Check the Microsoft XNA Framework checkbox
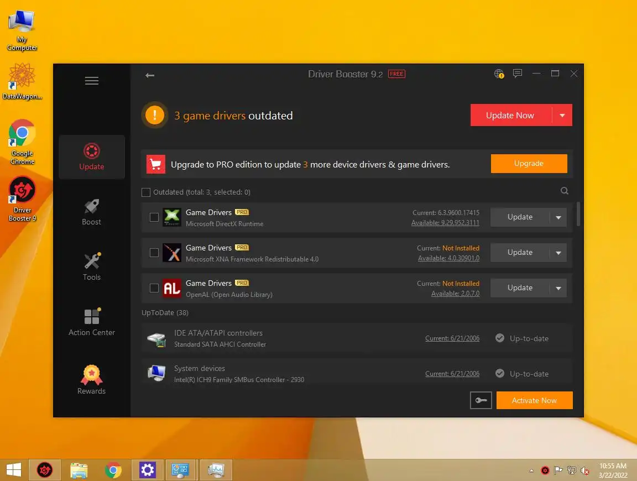The height and width of the screenshot is (481, 637). 154,253
